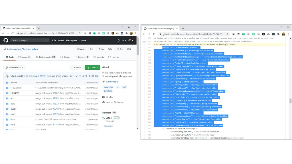Click extensions puzzle icon in right browser

(278, 34)
